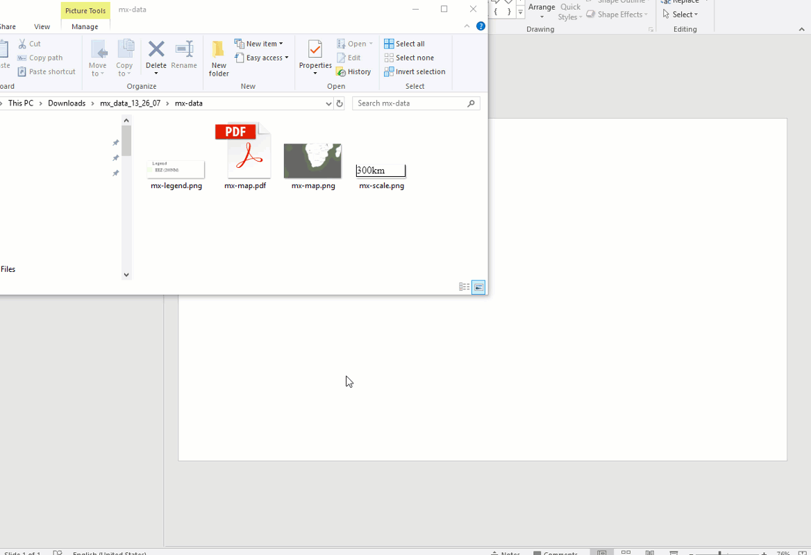The image size is (811, 555).
Task: Click the address bar Refresh icon
Action: (340, 104)
